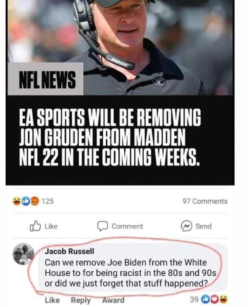Reply to Jacob Russell's comment
248x307 pixels.
[x=80, y=300]
